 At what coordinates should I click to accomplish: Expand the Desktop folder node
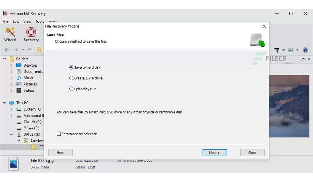11,65
